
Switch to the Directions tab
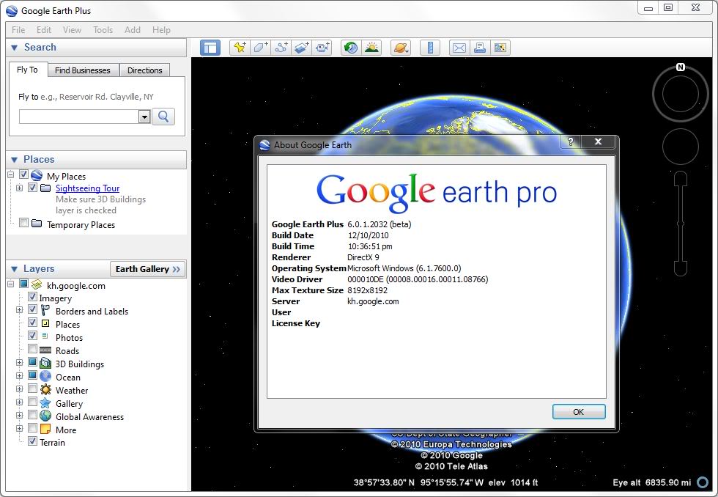tap(145, 70)
